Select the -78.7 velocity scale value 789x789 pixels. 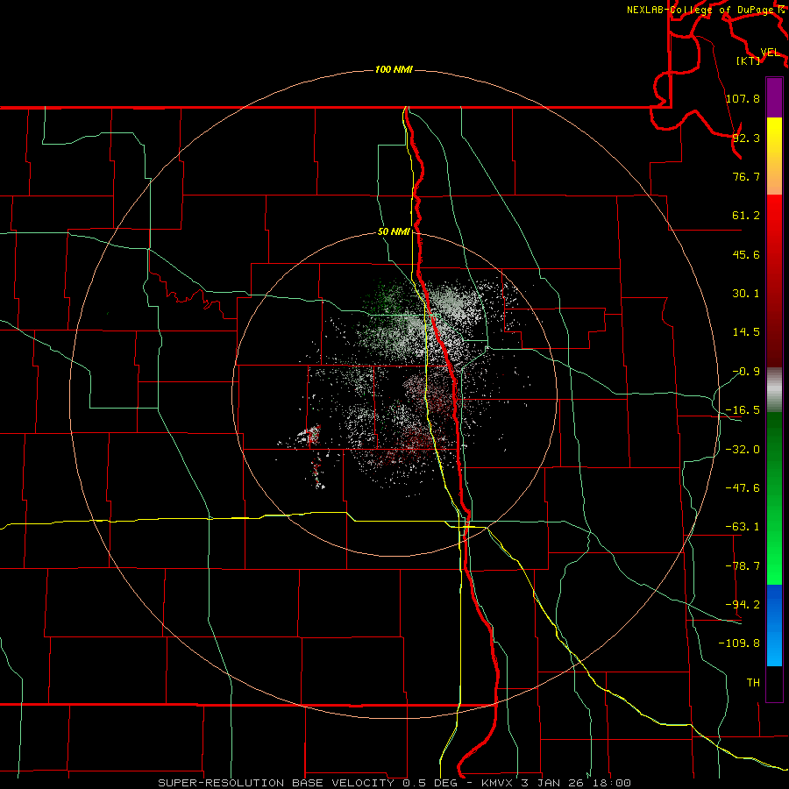click(x=743, y=566)
